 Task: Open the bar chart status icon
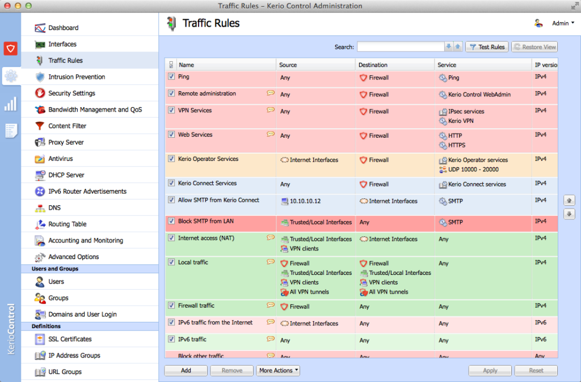click(x=10, y=104)
